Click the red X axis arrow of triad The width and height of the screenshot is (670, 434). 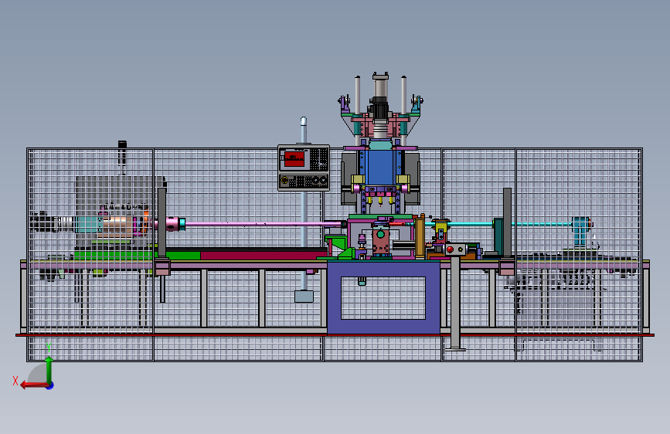pos(33,385)
